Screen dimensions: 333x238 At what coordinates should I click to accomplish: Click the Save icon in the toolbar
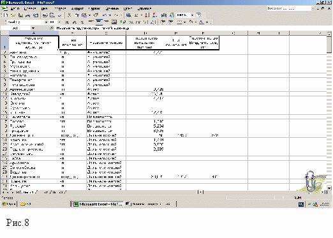[x=20, y=15]
